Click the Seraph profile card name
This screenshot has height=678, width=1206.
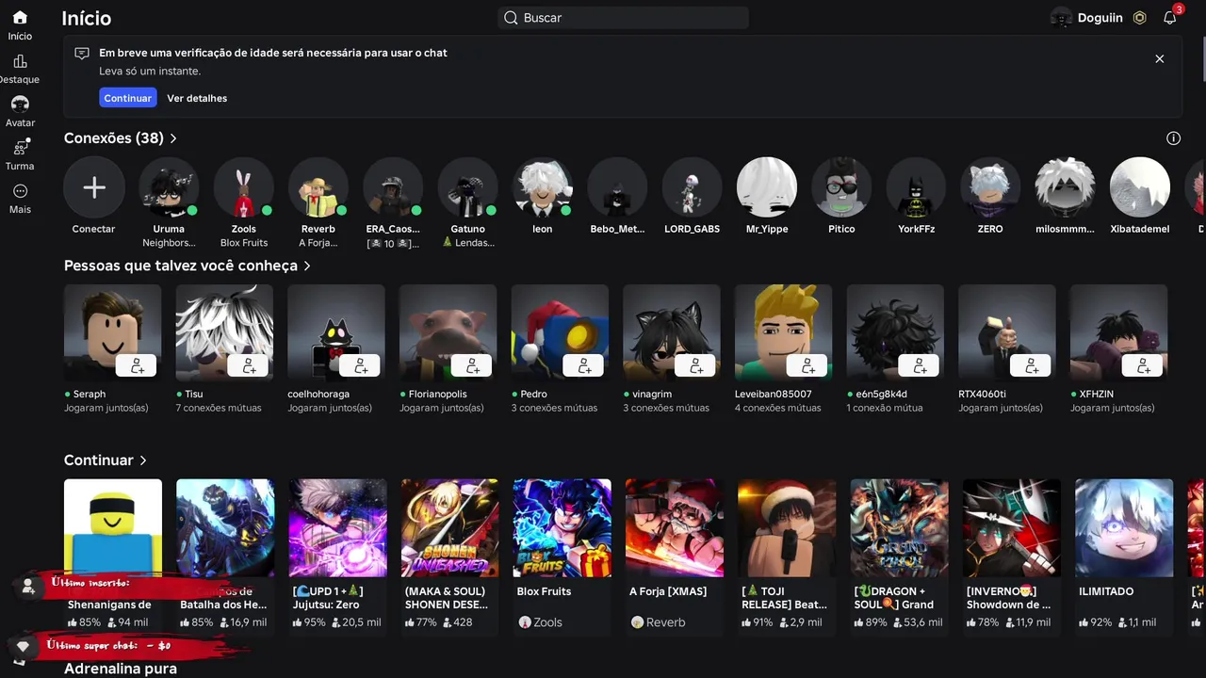point(90,395)
